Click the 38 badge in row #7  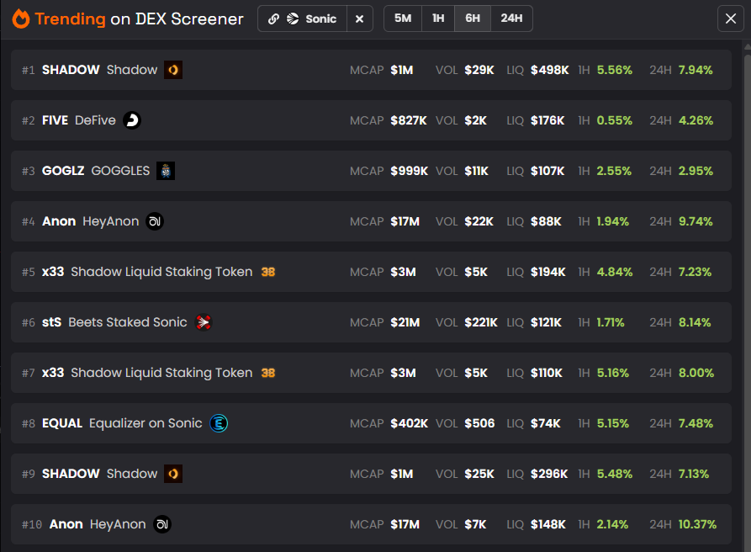click(268, 373)
